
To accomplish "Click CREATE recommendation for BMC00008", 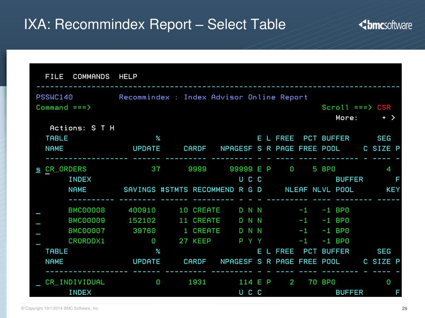I will (x=206, y=210).
